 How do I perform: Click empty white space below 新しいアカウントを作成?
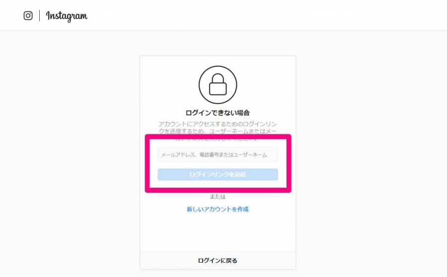point(218,232)
